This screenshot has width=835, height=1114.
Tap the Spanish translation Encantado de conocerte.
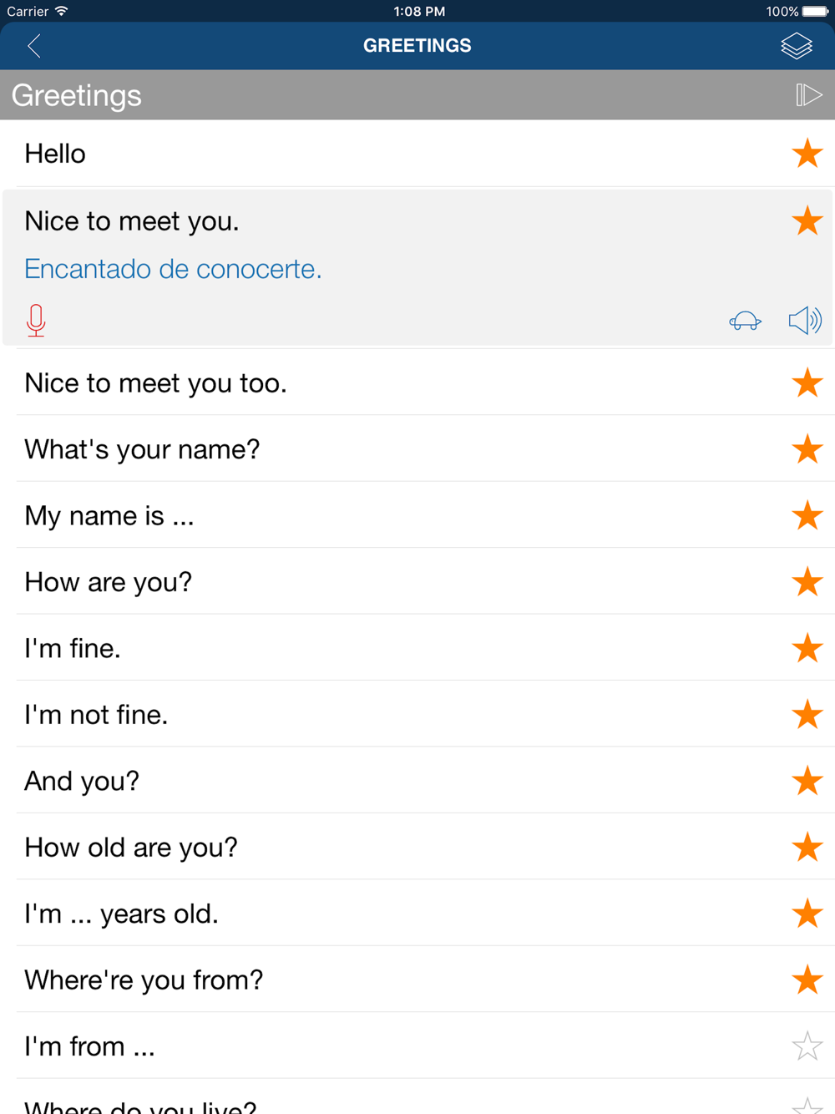173,269
